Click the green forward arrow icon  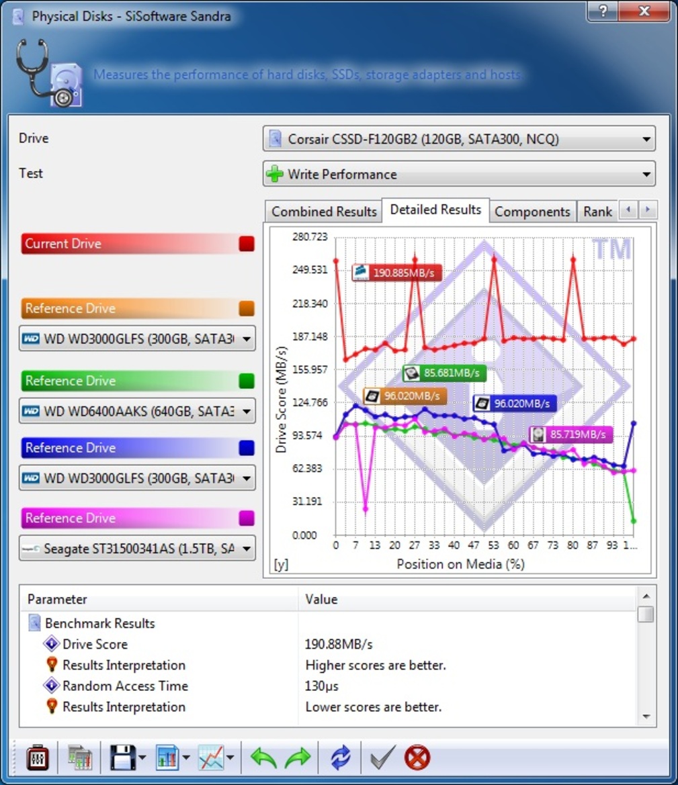pos(298,757)
